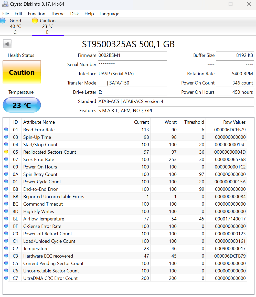The height and width of the screenshot is (297, 256).
Task: Open the File menu
Action: tap(6, 14)
